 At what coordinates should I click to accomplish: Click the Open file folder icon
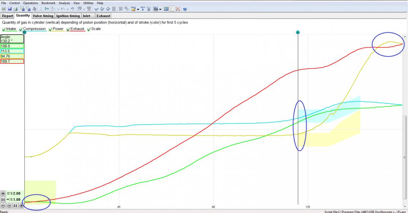(4, 9)
